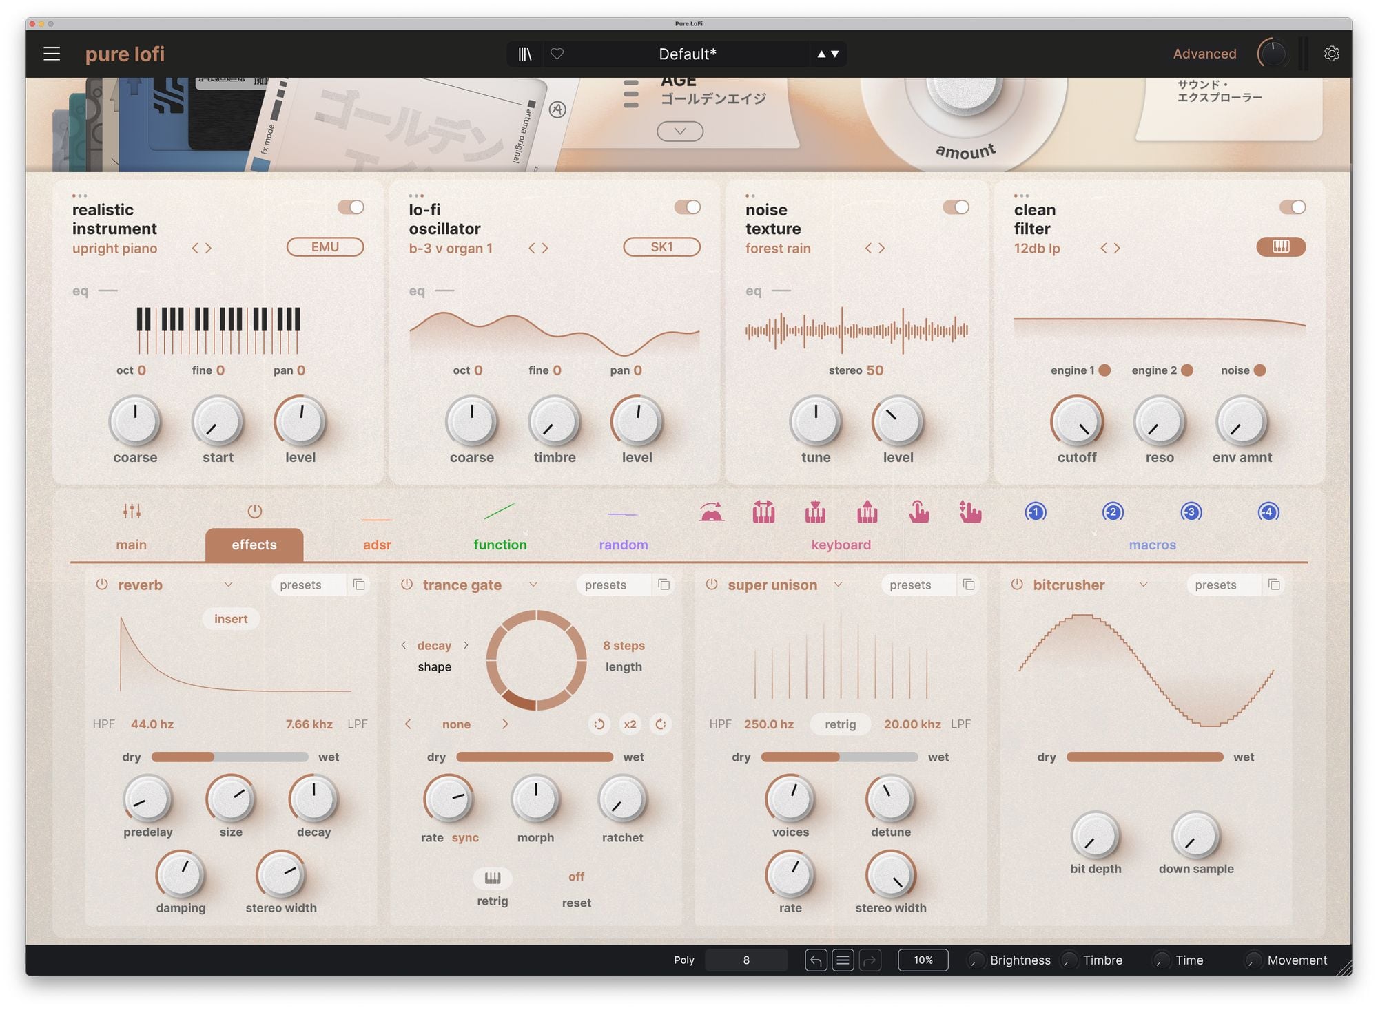Image resolution: width=1378 pixels, height=1010 pixels.
Task: Open the super unison effect type dropdown
Action: click(x=838, y=585)
